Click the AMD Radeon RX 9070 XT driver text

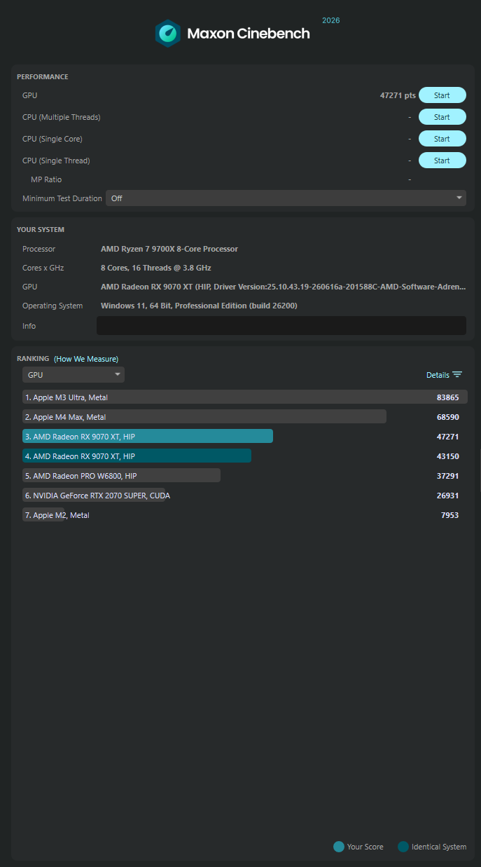pyautogui.click(x=283, y=287)
